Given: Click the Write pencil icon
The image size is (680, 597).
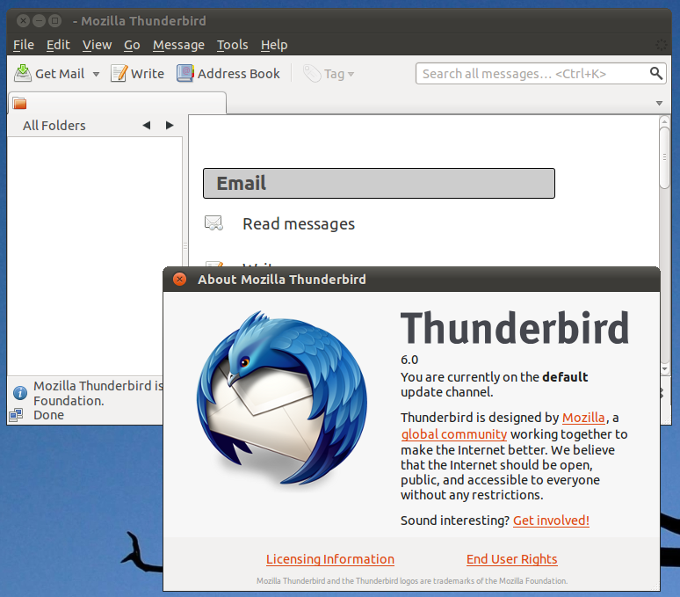Looking at the screenshot, I should [x=119, y=73].
